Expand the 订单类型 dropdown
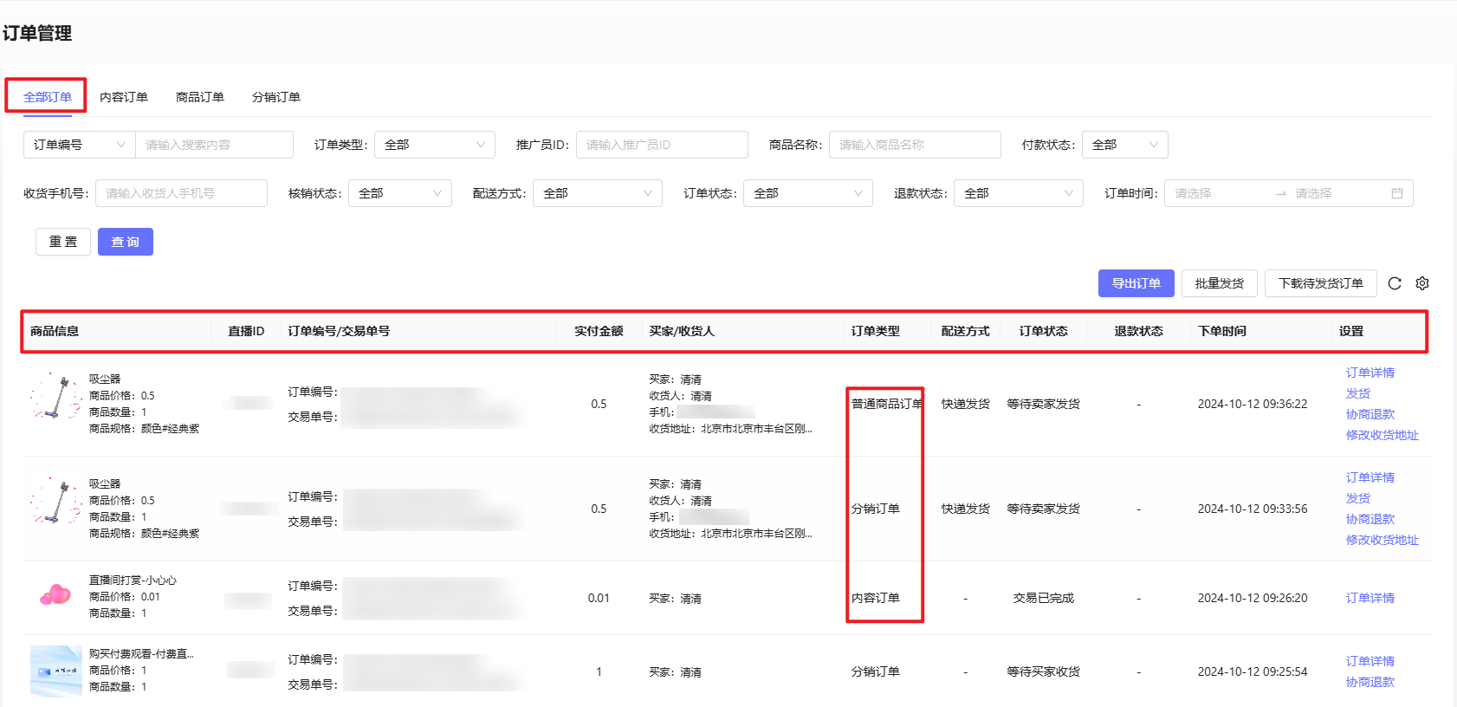 click(434, 145)
